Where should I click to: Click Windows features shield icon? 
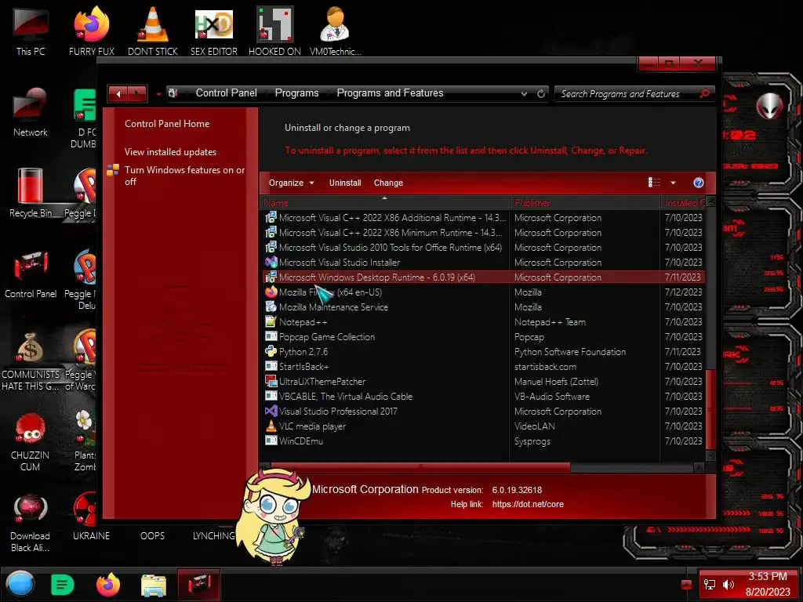point(113,170)
